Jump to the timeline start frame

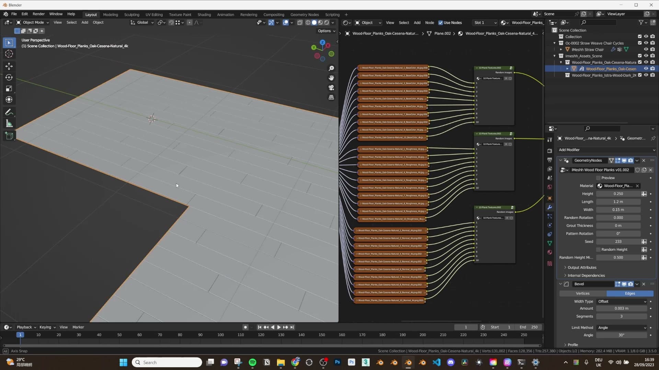pos(259,327)
